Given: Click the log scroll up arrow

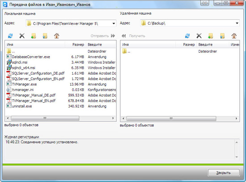Looking at the screenshot, I should pyautogui.click(x=237, y=142).
